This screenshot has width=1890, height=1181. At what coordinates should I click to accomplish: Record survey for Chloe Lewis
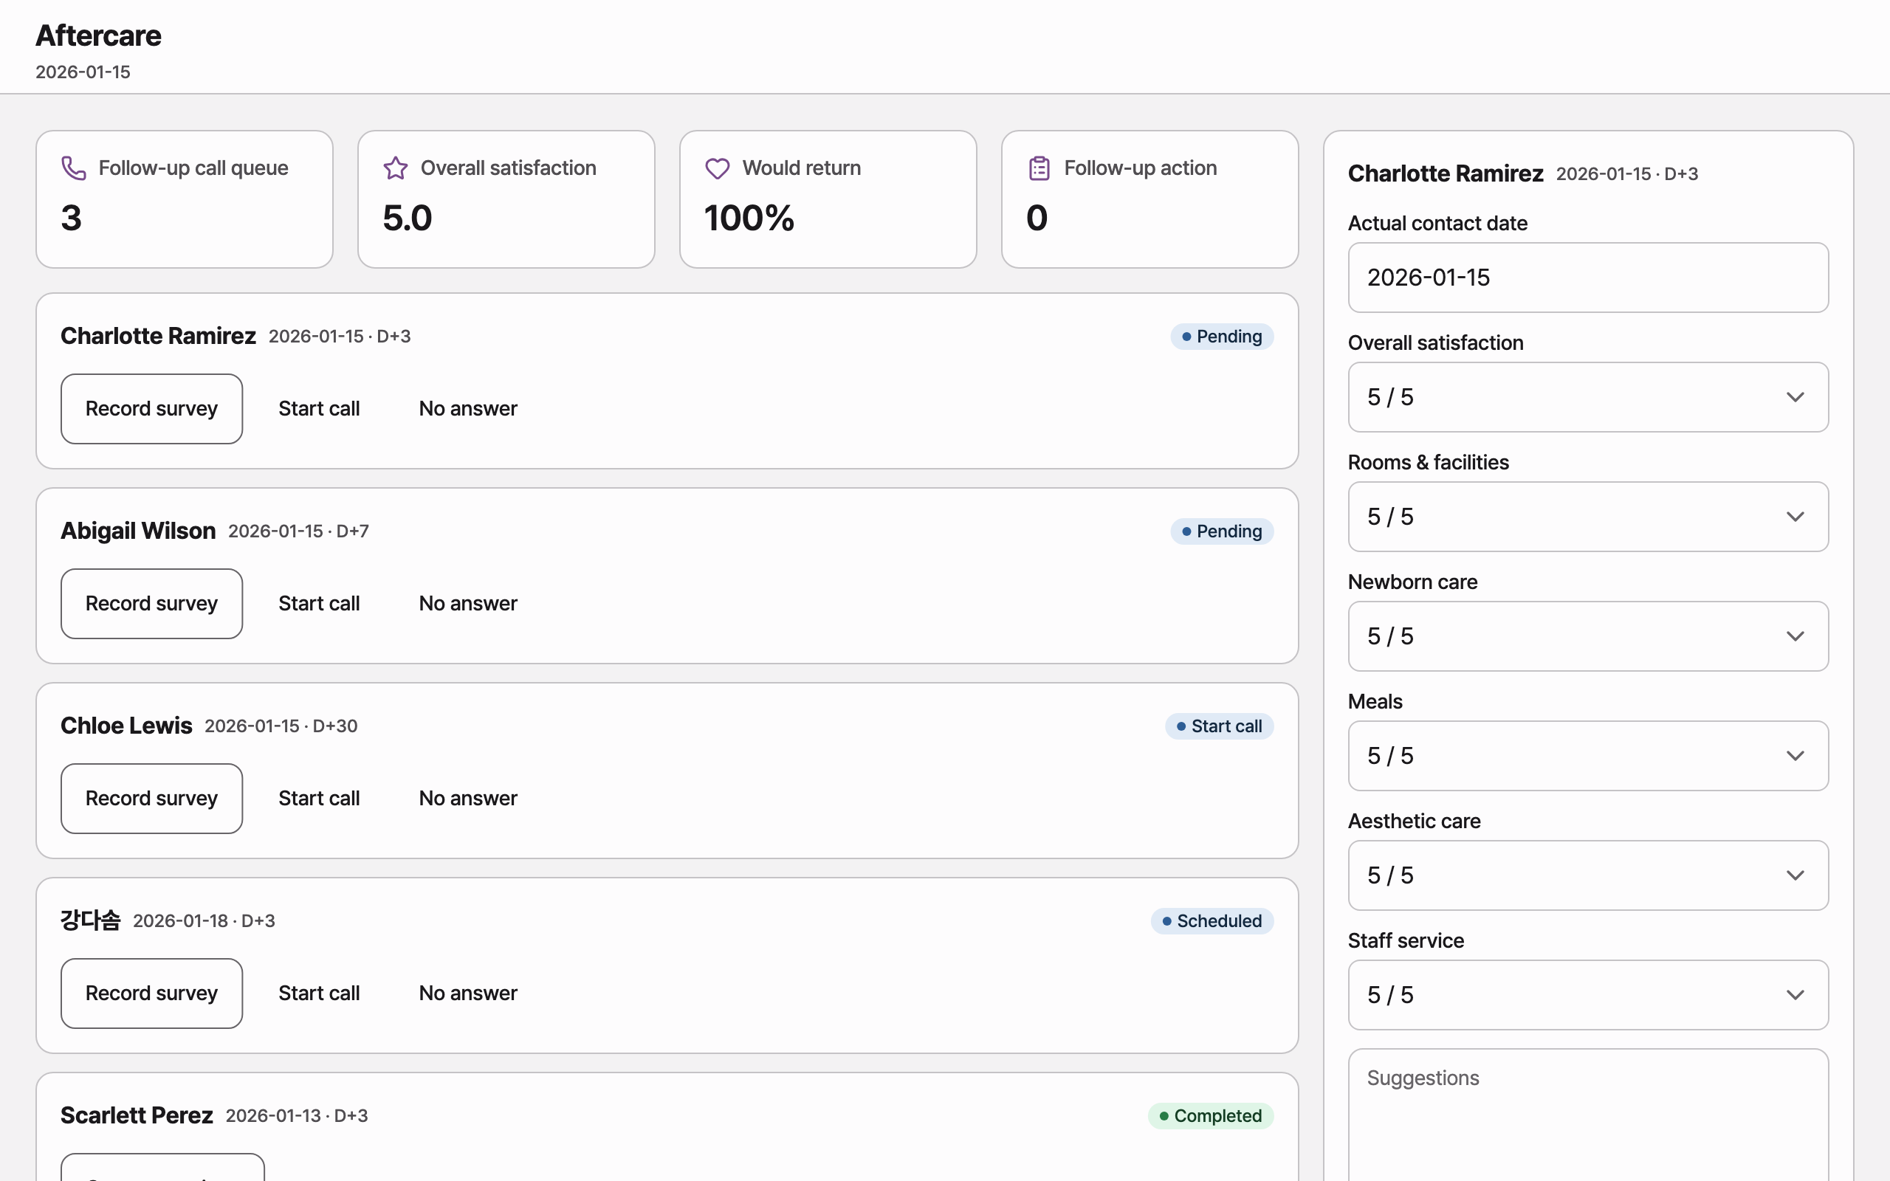coord(151,798)
